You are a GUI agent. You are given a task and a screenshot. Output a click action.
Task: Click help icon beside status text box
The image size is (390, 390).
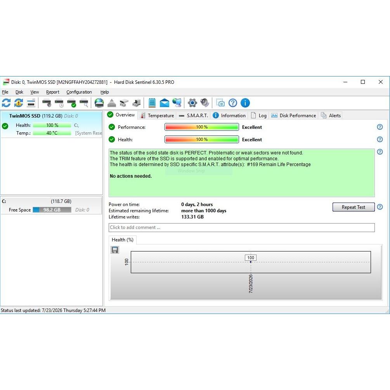(380, 152)
